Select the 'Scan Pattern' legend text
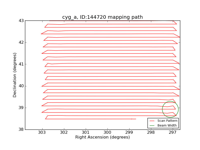 pos(167,121)
